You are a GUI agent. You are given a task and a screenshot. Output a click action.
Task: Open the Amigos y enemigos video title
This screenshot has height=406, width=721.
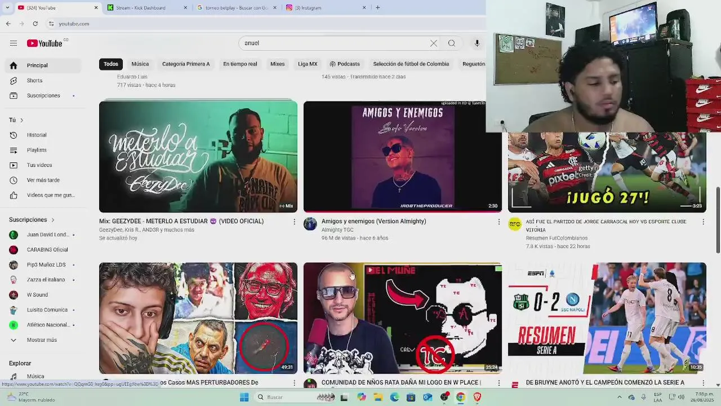[374, 222]
